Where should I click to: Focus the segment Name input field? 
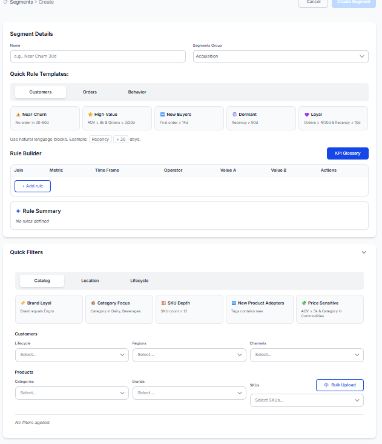(x=98, y=56)
